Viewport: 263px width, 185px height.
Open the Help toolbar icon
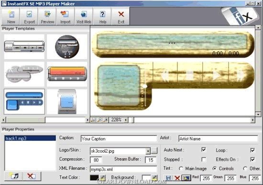[x=102, y=16]
